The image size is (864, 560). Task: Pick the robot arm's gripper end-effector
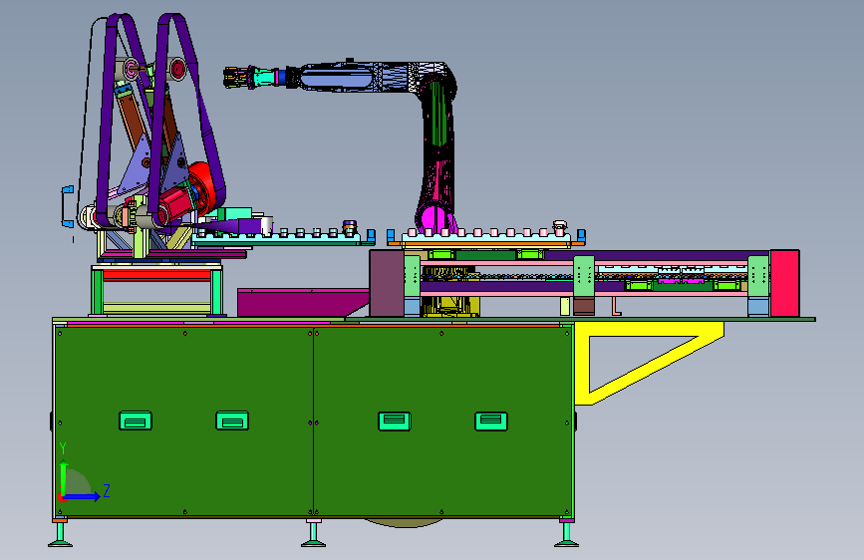click(x=238, y=77)
